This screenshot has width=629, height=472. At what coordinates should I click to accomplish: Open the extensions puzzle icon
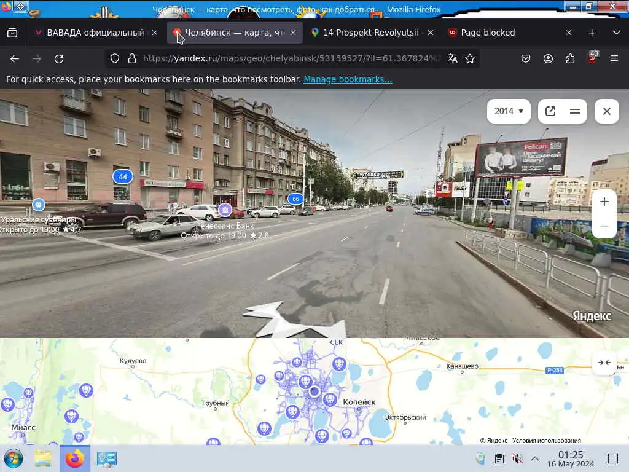(x=570, y=58)
